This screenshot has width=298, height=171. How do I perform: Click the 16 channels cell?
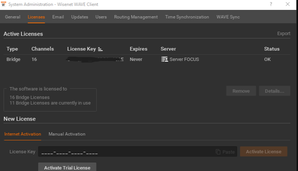[34, 59]
